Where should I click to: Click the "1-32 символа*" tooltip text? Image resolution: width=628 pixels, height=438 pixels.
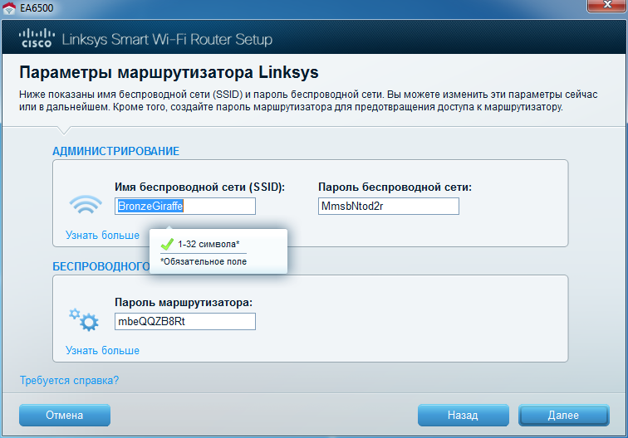209,244
